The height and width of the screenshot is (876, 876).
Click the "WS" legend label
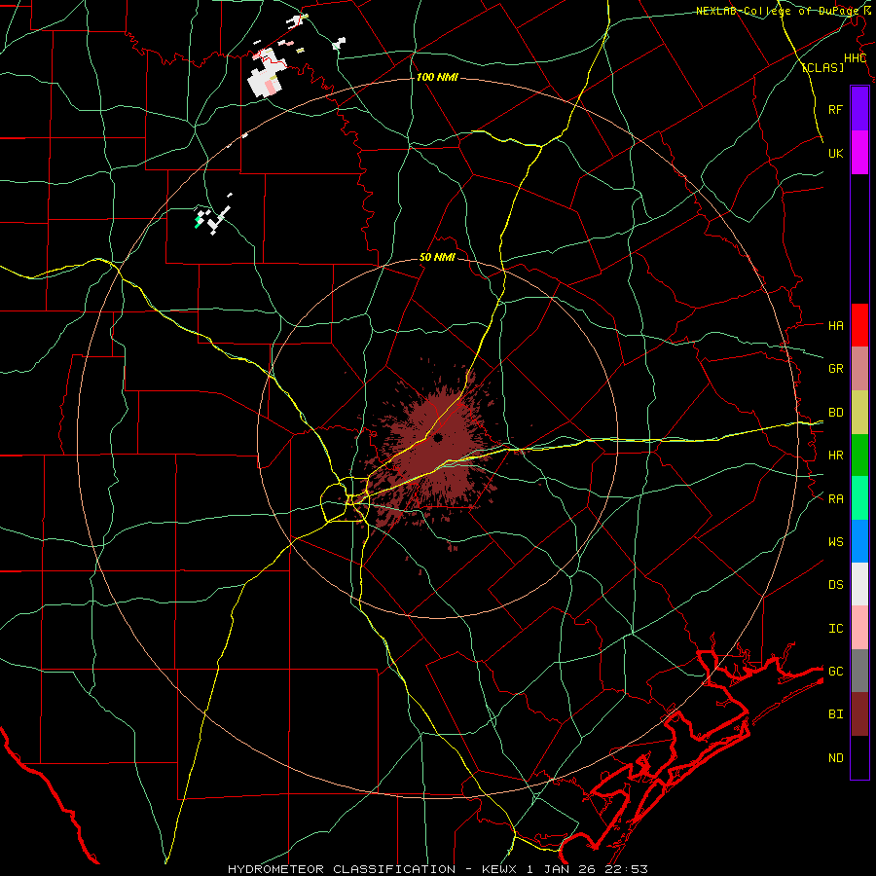click(x=835, y=541)
